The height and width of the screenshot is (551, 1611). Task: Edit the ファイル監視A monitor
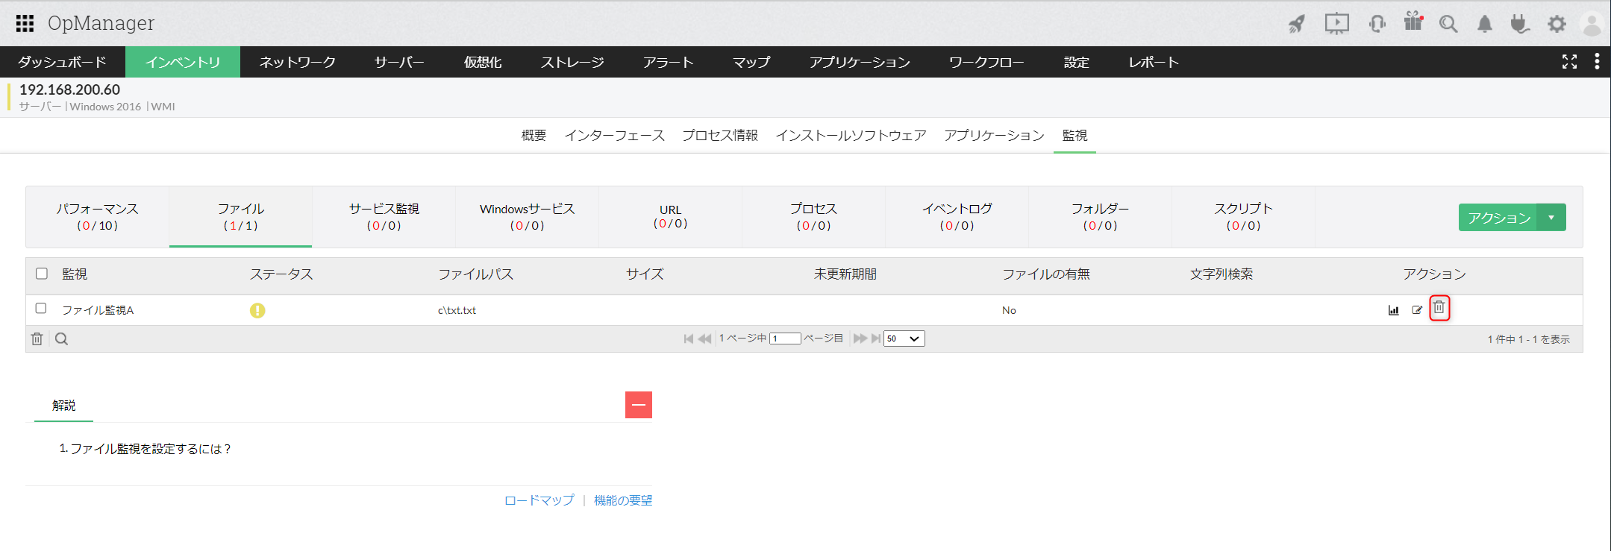click(x=1417, y=310)
